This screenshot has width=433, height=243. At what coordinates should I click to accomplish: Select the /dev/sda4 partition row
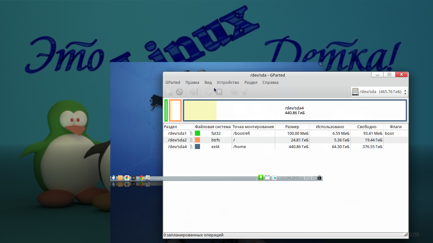pyautogui.click(x=286, y=147)
